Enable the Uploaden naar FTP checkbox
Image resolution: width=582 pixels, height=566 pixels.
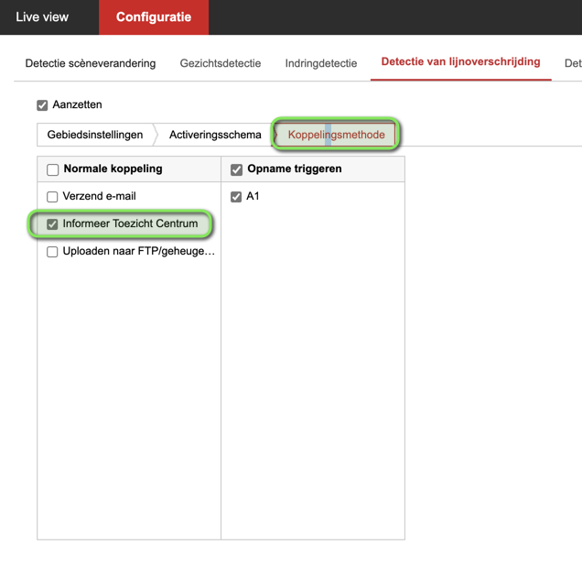[x=53, y=252]
